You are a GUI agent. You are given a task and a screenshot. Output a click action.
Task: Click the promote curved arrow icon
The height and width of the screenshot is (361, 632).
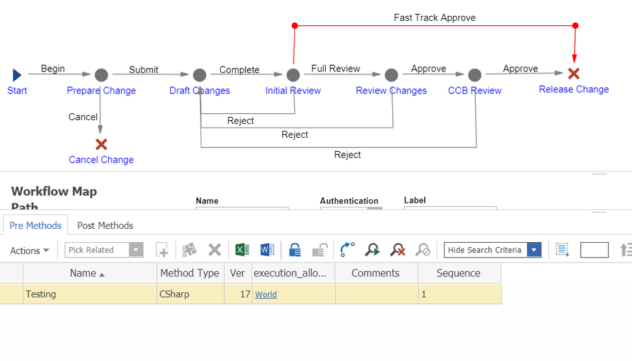347,250
